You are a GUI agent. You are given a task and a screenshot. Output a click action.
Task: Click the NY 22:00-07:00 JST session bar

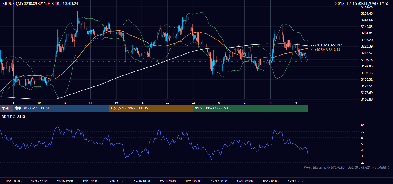pyautogui.click(x=251, y=108)
